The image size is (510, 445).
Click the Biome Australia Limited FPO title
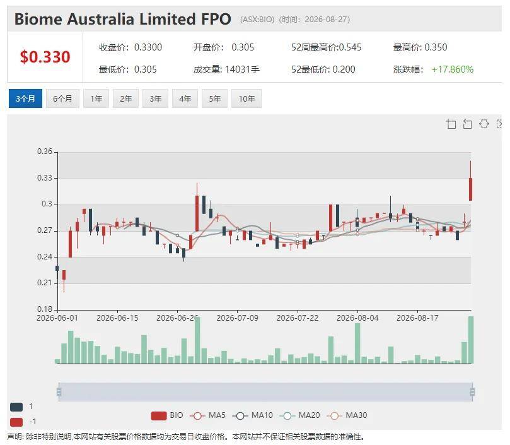[x=123, y=19]
